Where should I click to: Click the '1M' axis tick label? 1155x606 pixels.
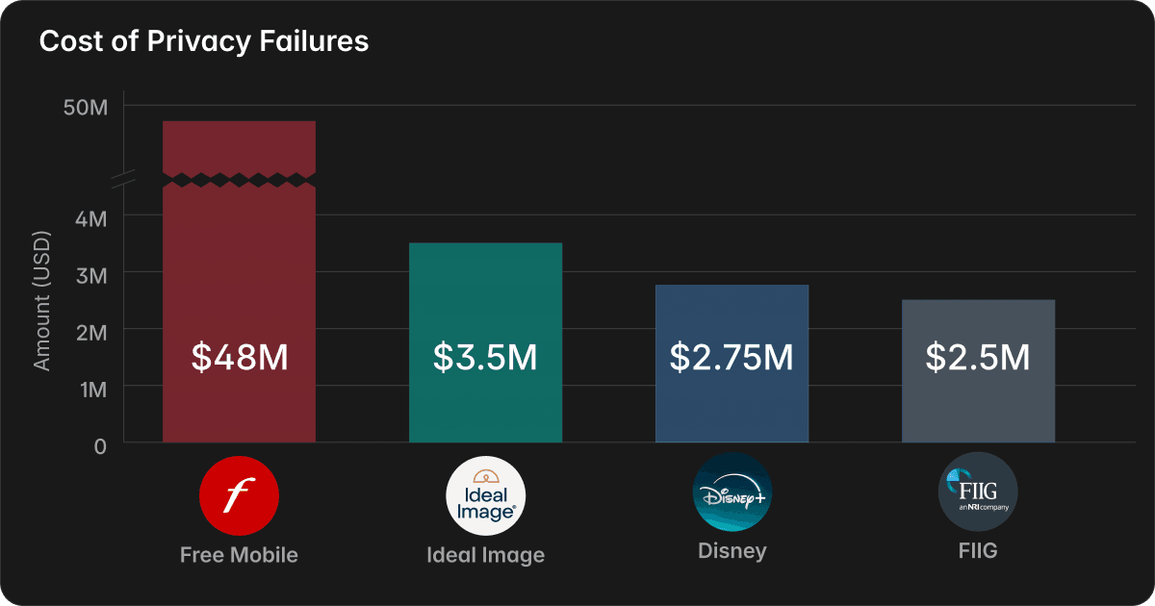pos(92,388)
